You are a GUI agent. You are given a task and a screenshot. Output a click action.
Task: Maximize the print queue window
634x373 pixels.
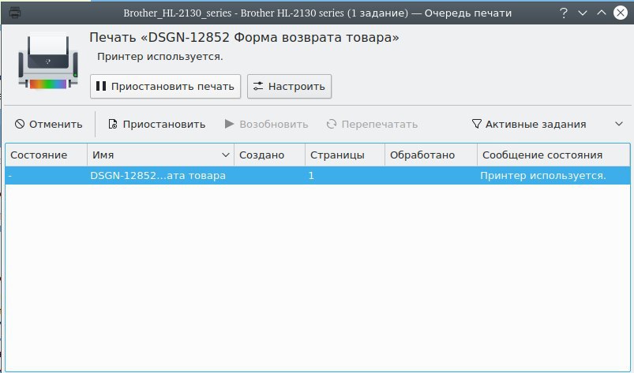(x=602, y=13)
